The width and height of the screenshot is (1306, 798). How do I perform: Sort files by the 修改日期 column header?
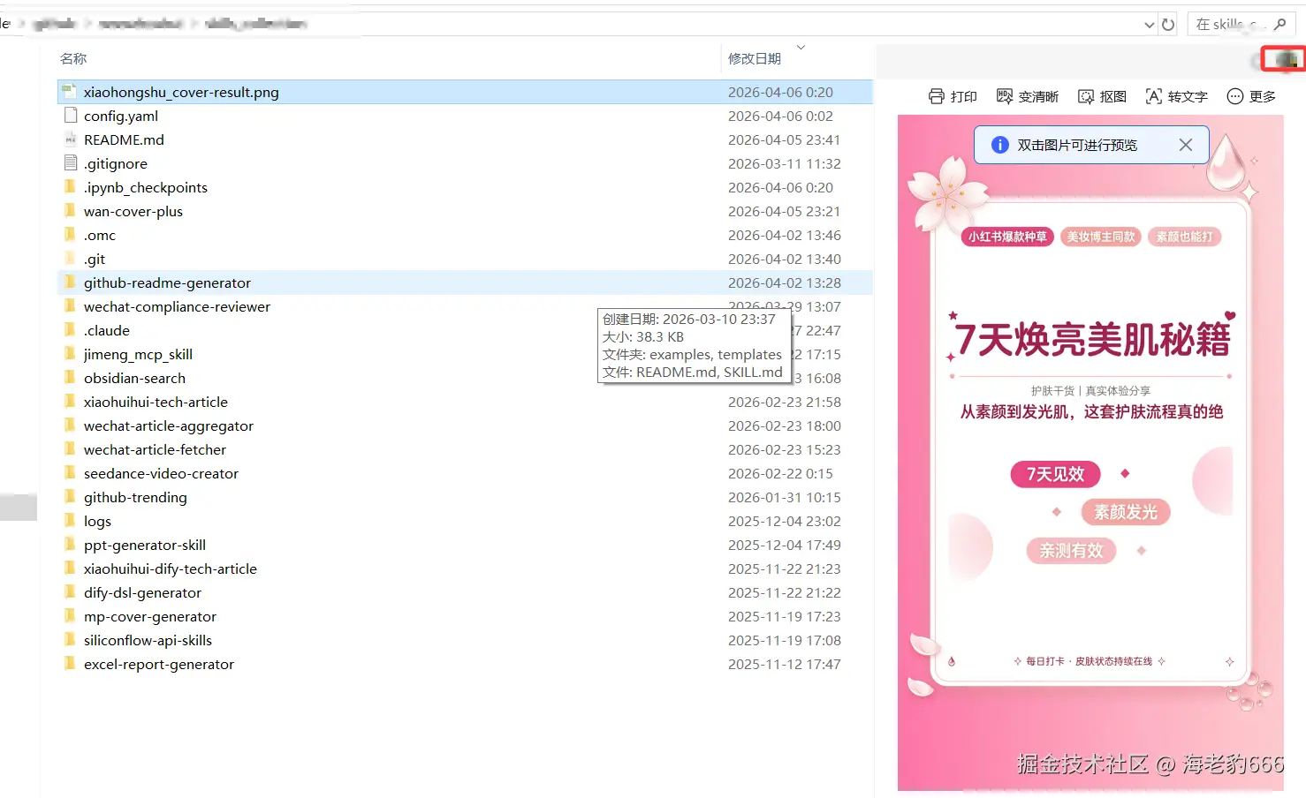click(x=755, y=58)
